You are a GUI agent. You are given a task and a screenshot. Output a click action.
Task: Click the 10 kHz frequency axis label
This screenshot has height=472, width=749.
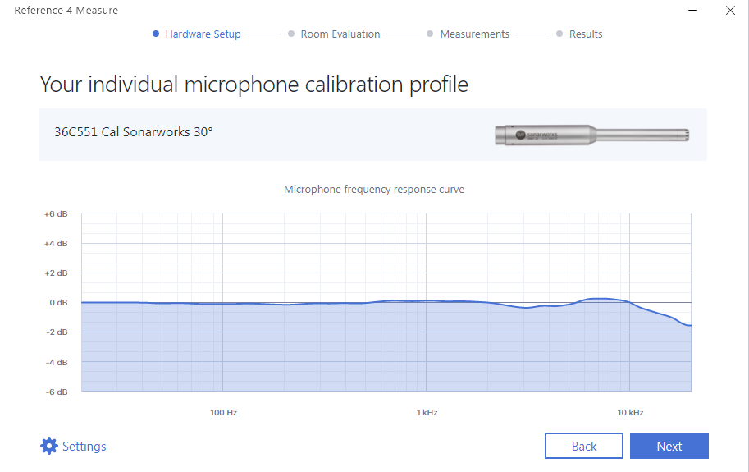coord(629,412)
